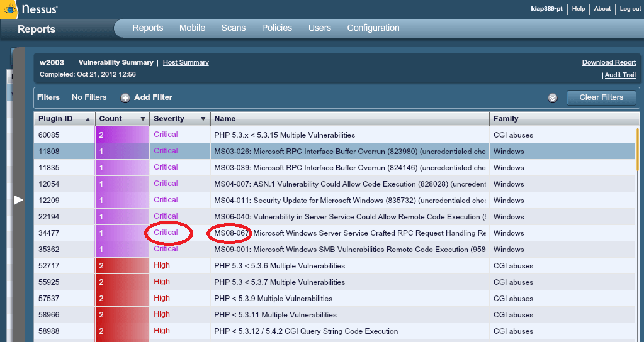Open PHP 5.3.x < 5.3.15 Multiple Vulnerabilities
The width and height of the screenshot is (644, 342).
(285, 135)
